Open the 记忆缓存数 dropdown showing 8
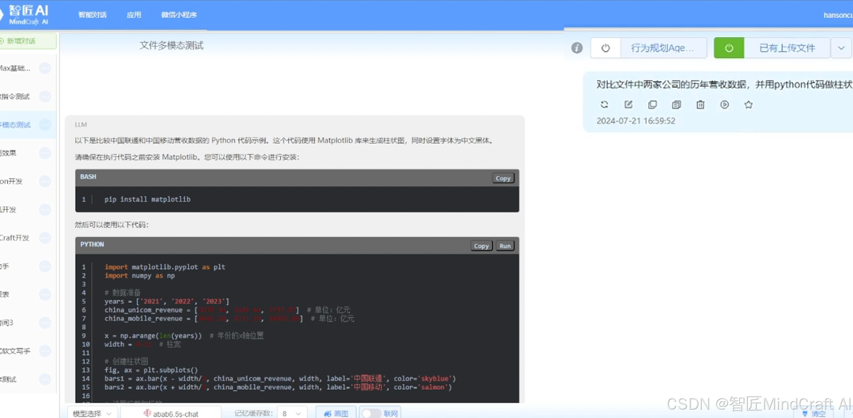The image size is (853, 418). [x=292, y=413]
